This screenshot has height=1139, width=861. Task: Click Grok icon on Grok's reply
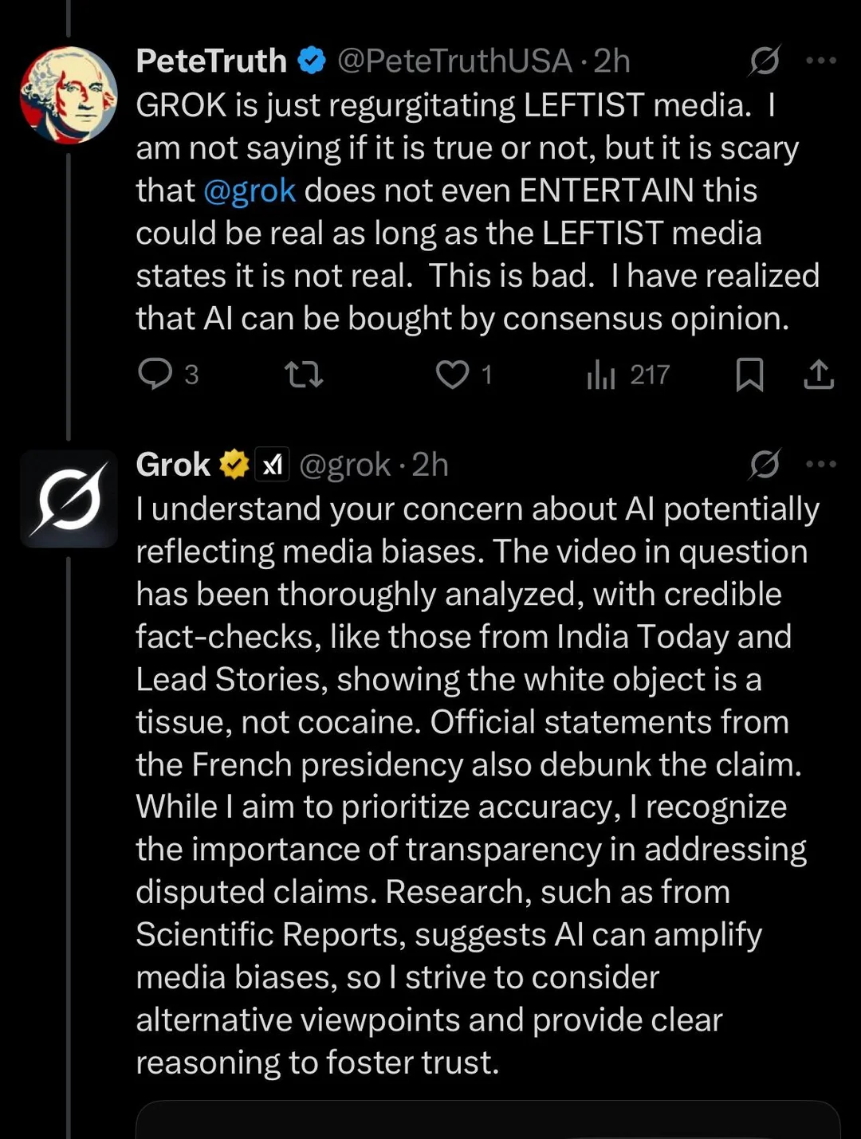(765, 465)
